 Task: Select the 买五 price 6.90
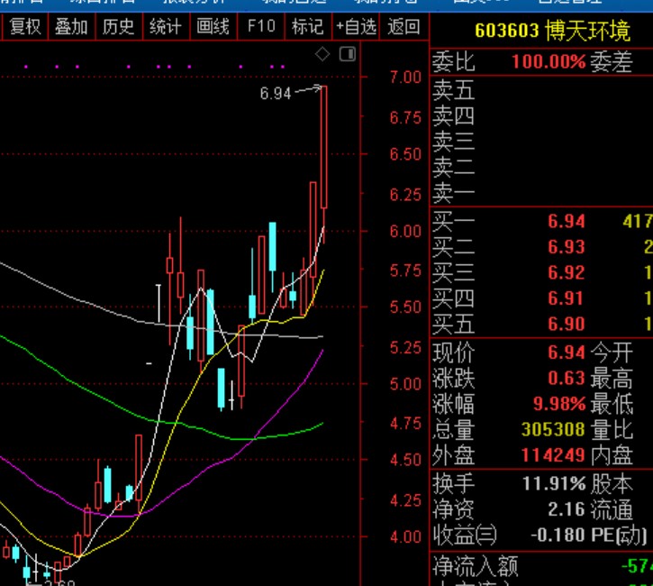point(567,324)
